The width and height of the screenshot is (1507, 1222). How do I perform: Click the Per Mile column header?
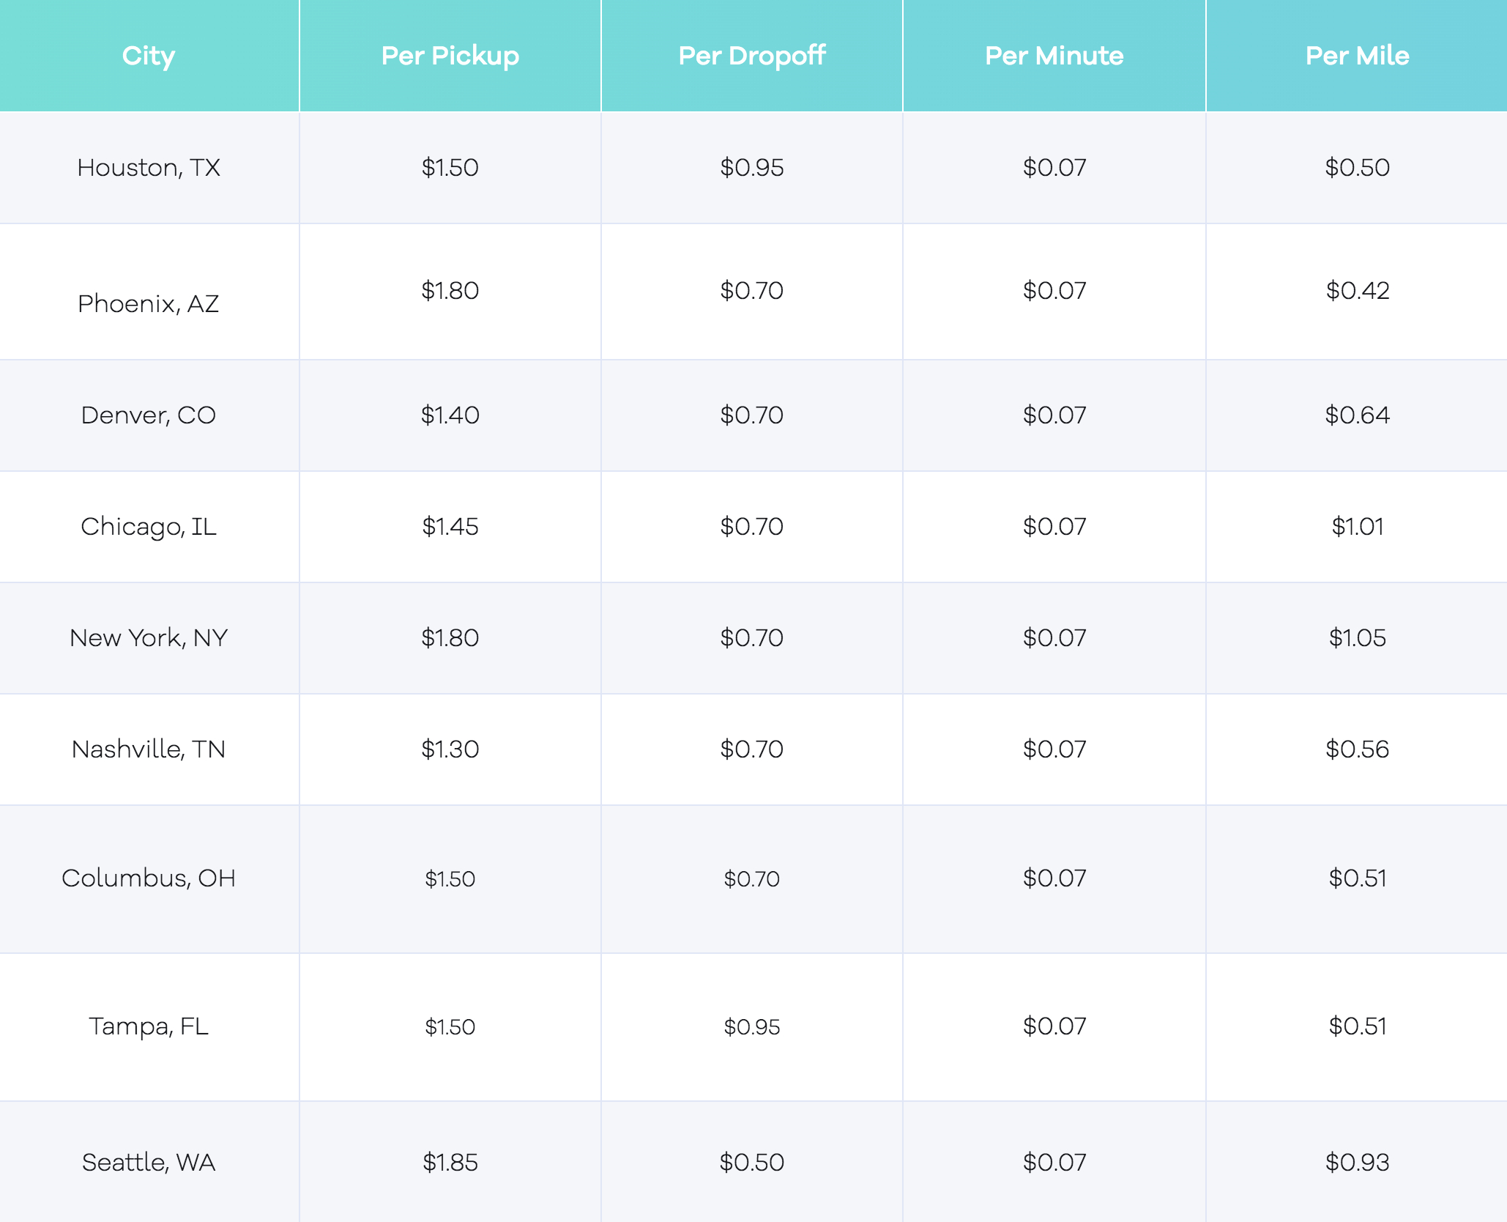tap(1357, 56)
